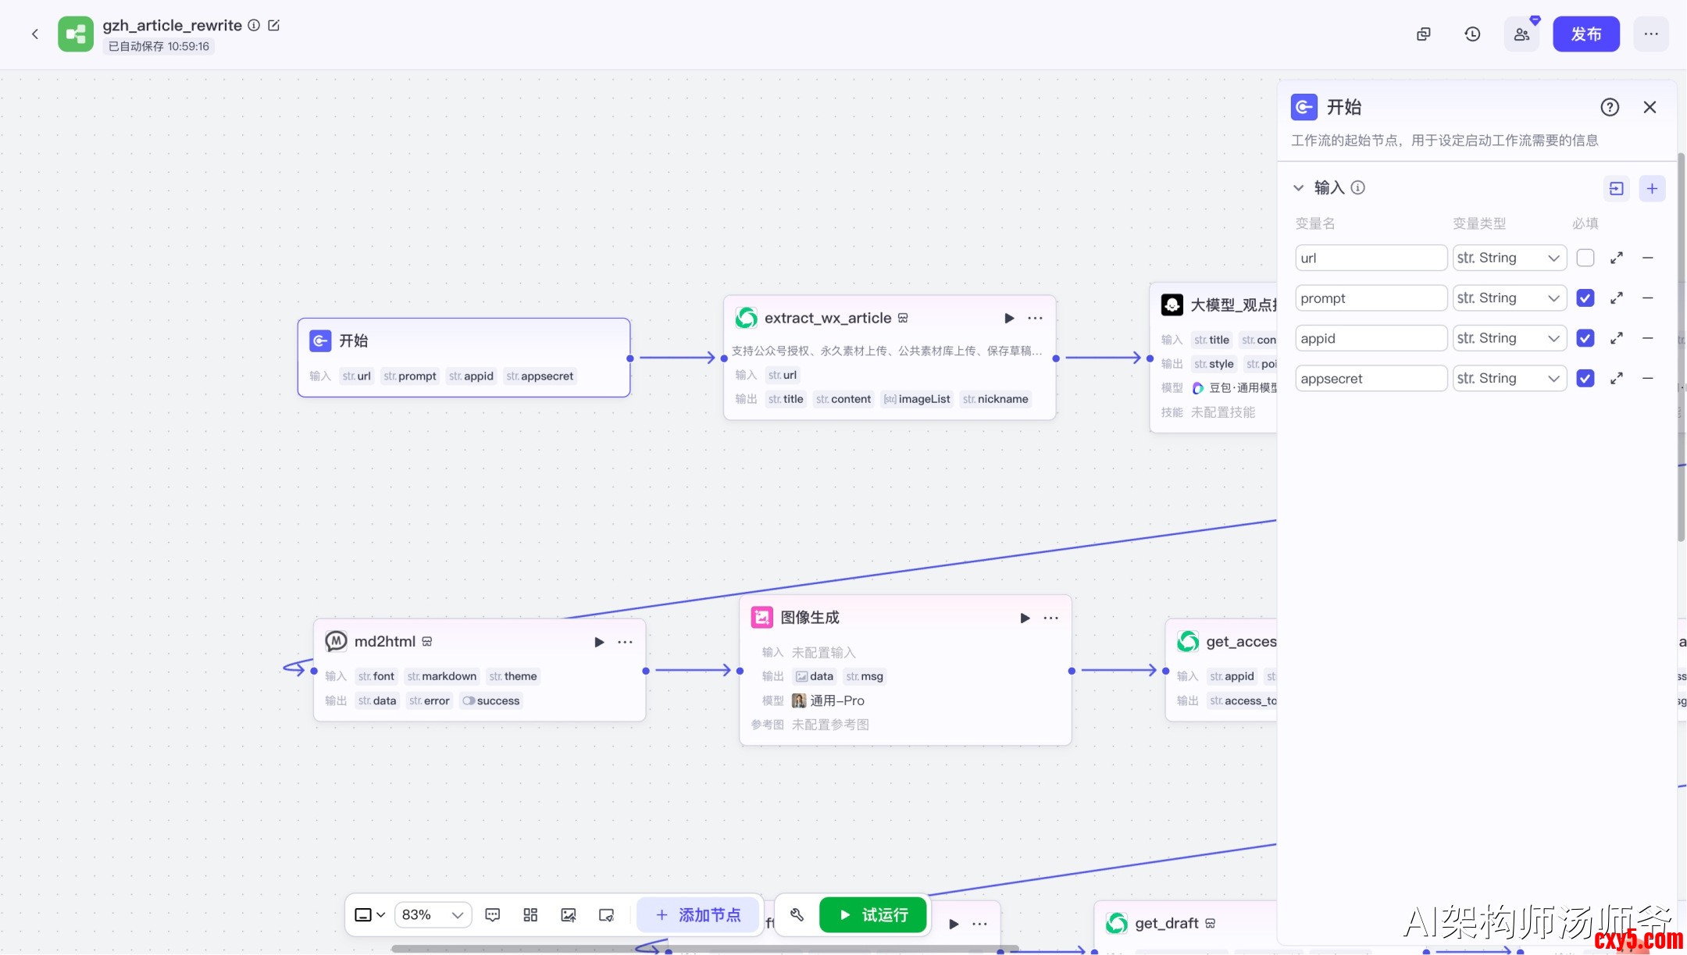1687x955 pixels.
Task: Click the 试运行 test run button
Action: (x=873, y=914)
